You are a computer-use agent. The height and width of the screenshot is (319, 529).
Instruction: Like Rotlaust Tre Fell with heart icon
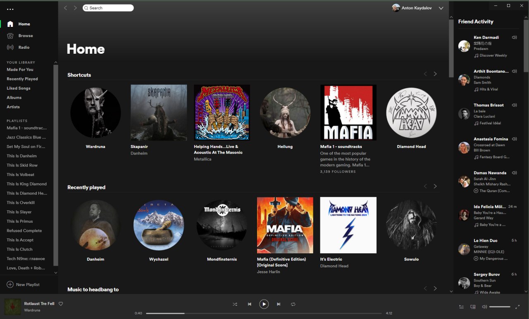coord(61,304)
